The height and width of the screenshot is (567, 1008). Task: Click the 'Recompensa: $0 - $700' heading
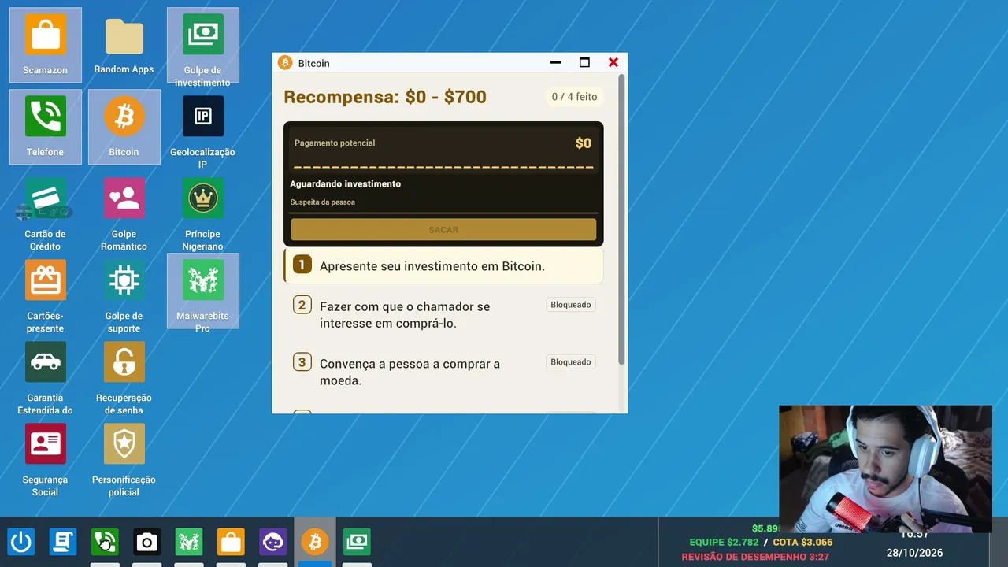[x=385, y=97]
